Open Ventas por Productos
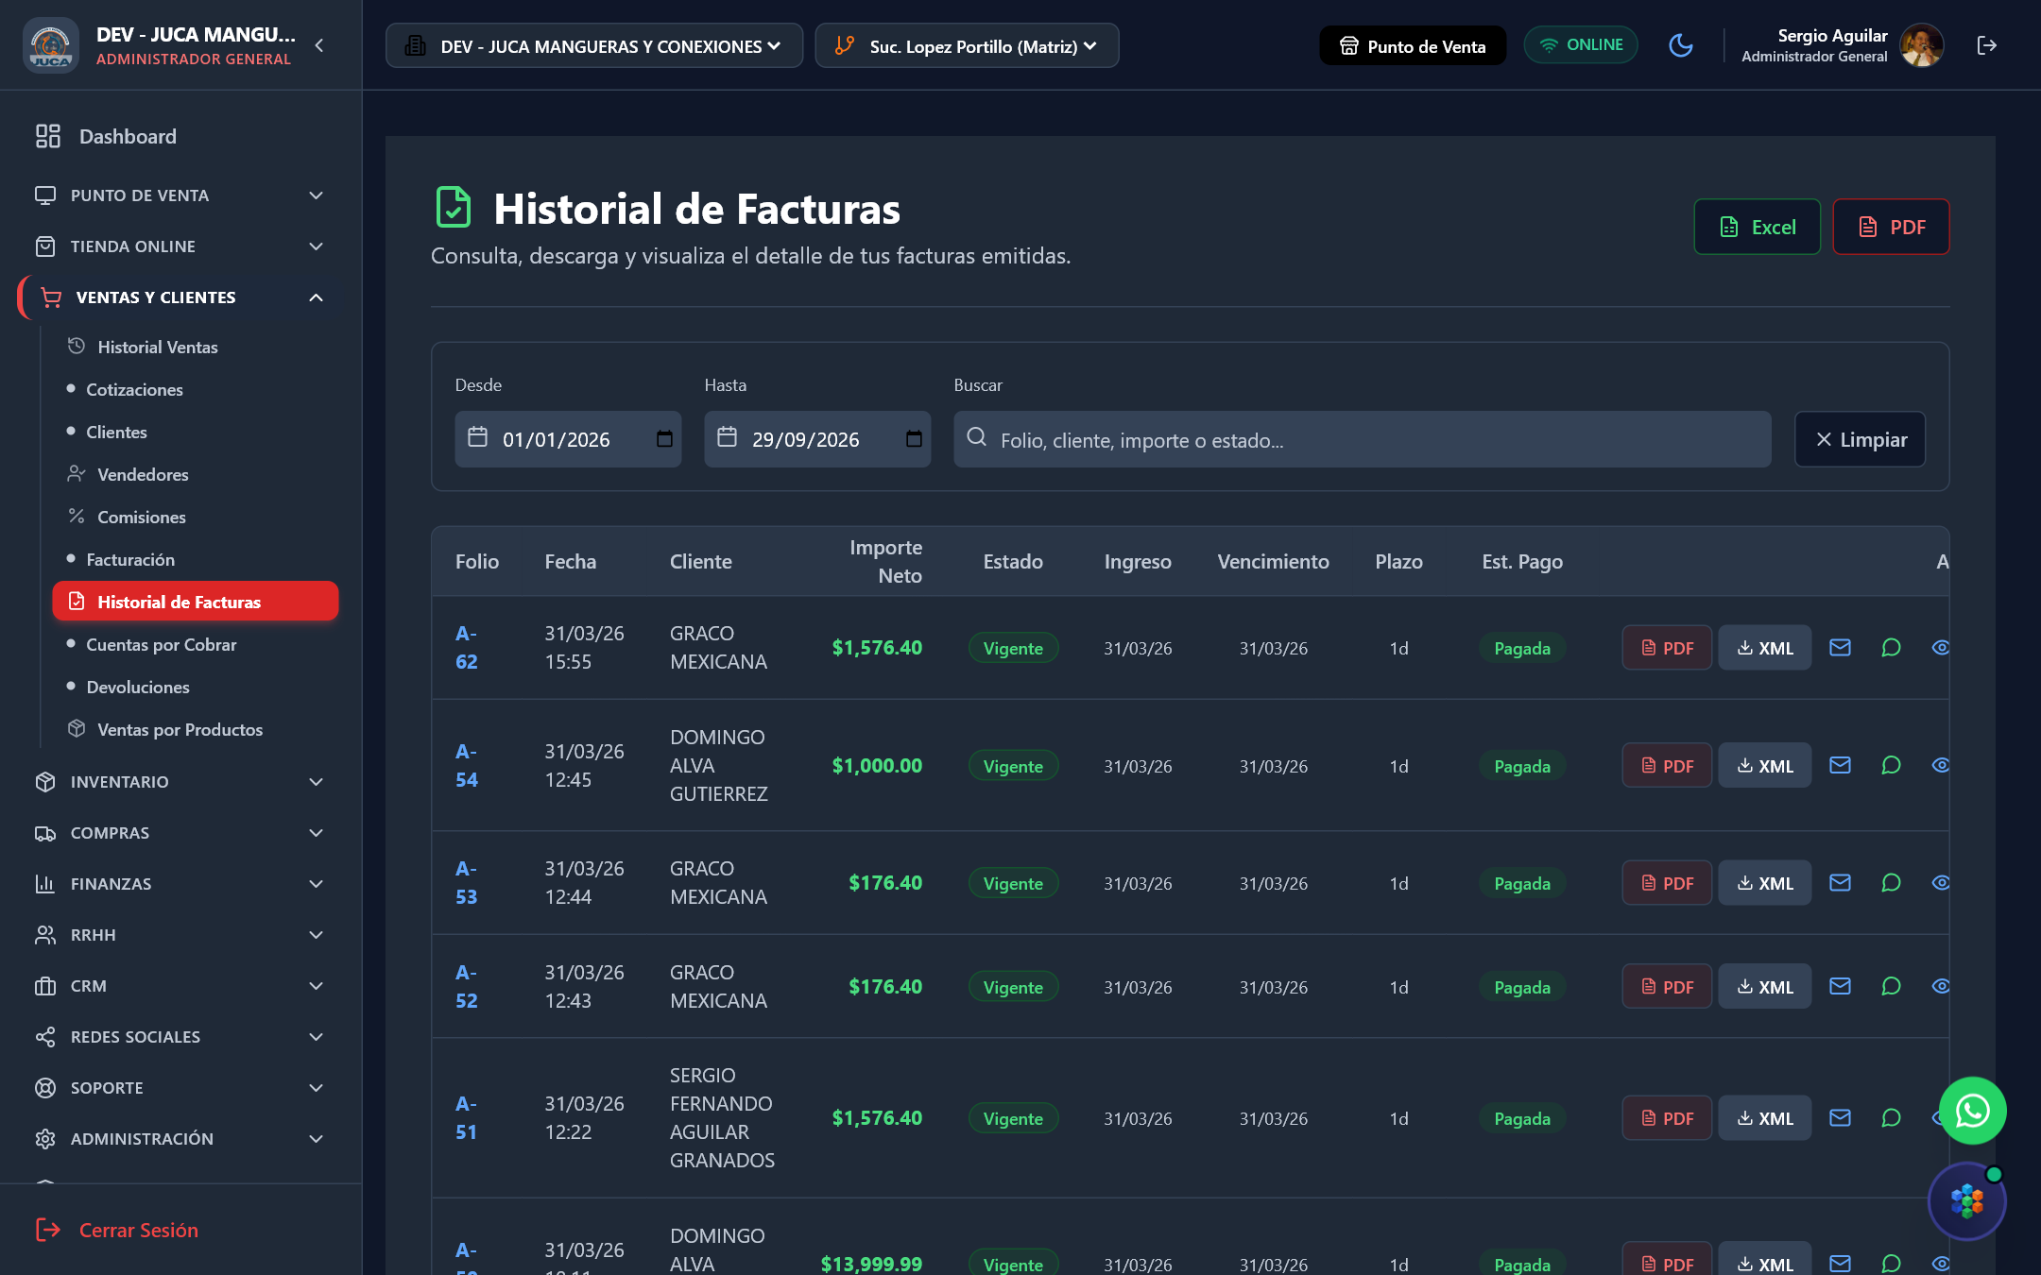 [x=196, y=729]
